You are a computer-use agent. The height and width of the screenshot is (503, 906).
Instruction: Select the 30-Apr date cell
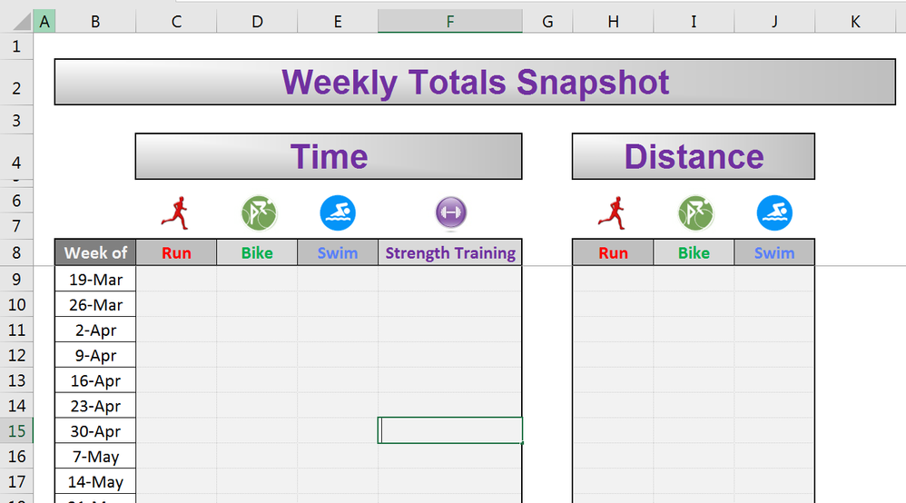[95, 432]
